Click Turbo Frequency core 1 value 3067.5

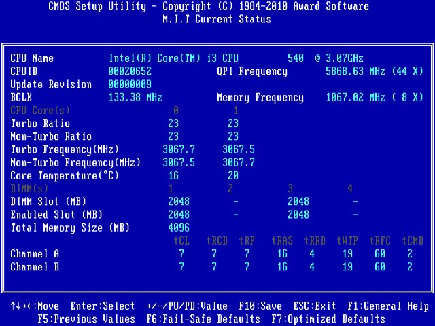pos(239,149)
